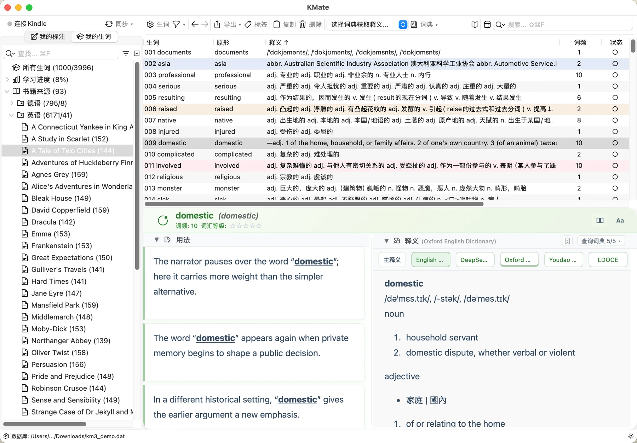Click the Aa font size icon
The height and width of the screenshot is (443, 637).
coord(620,220)
